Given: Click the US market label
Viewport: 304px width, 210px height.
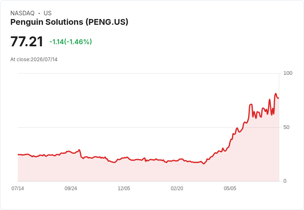Looking at the screenshot, I should click(x=47, y=13).
